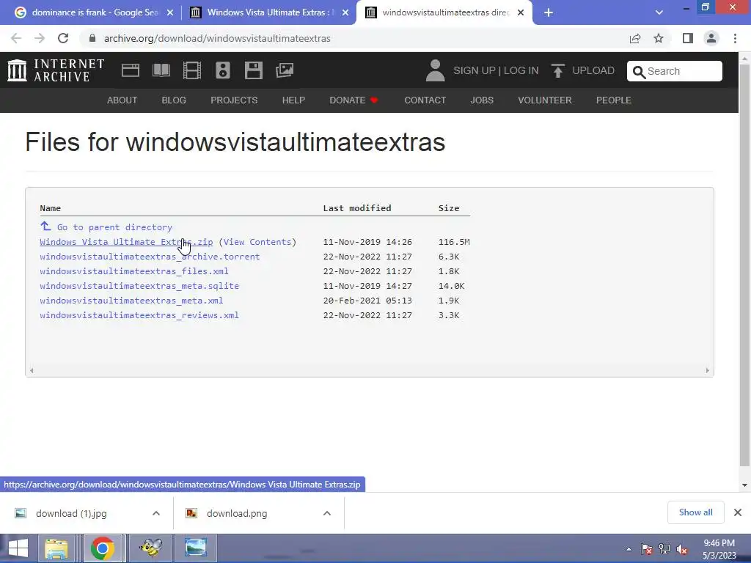Click Go to parent directory link
751x563 pixels.
[x=114, y=227]
